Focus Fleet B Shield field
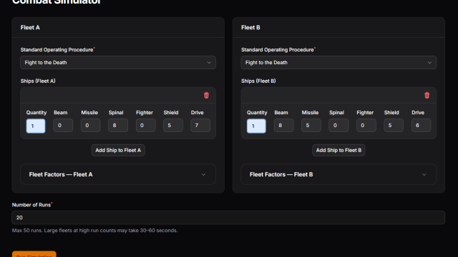Image resolution: width=458 pixels, height=257 pixels. [x=394, y=126]
